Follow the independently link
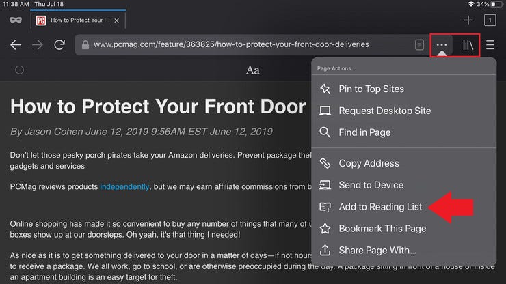 pyautogui.click(x=124, y=186)
